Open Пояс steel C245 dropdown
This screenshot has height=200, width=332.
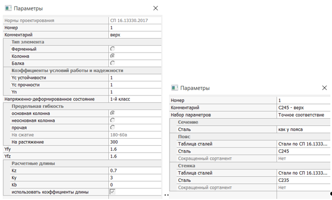pos(303,151)
